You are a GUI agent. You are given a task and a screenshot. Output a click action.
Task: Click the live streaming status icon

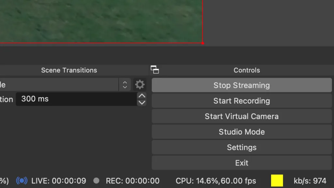point(22,181)
